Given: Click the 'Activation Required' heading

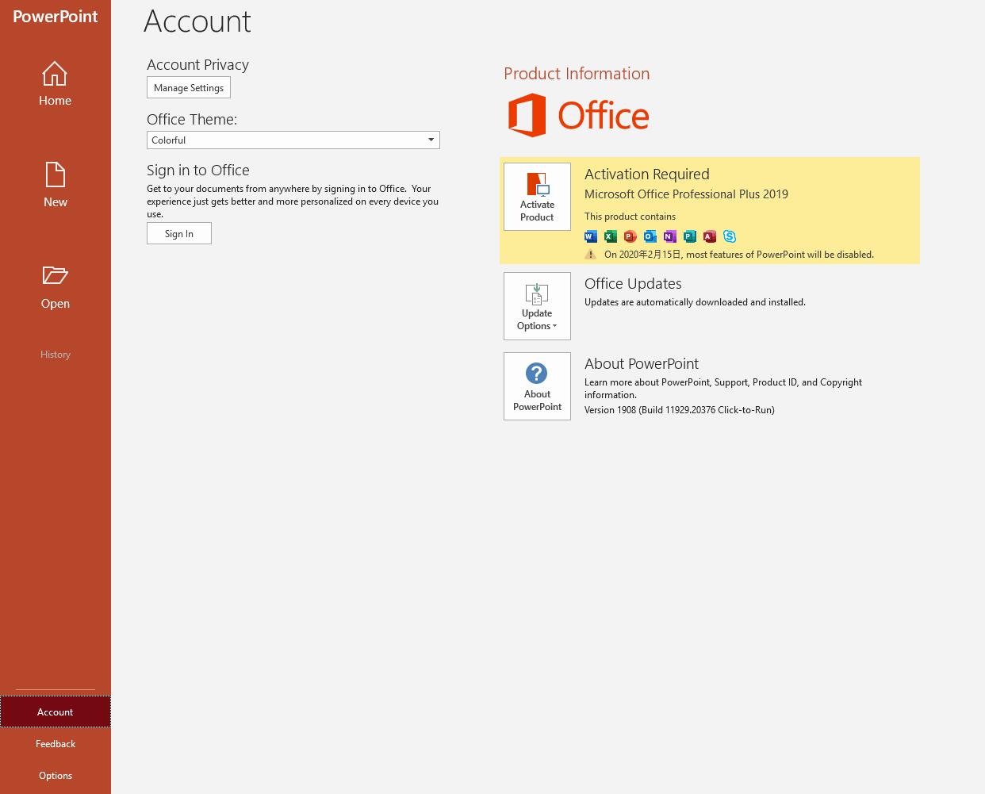Looking at the screenshot, I should 647,174.
